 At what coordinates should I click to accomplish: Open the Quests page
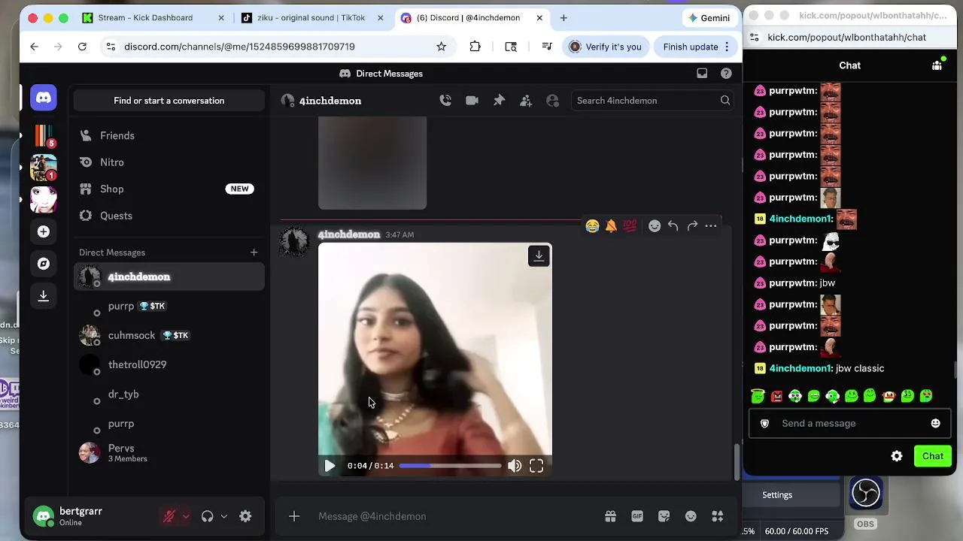[169, 216]
